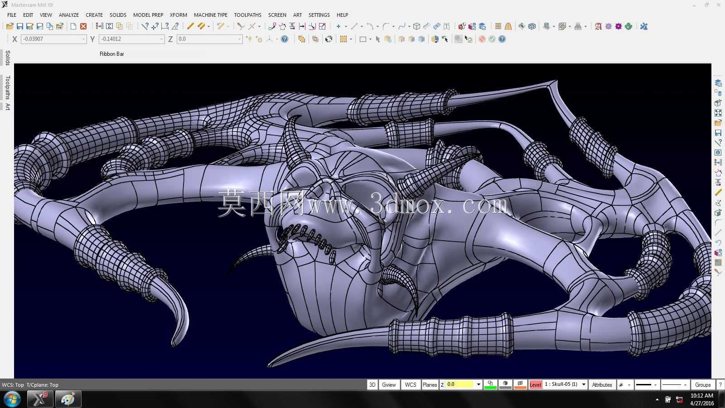
Task: Click the Planes status button
Action: point(430,384)
